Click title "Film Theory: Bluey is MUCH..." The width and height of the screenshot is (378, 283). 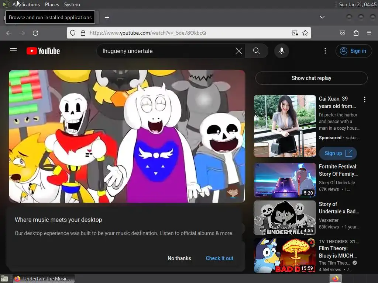click(x=338, y=252)
